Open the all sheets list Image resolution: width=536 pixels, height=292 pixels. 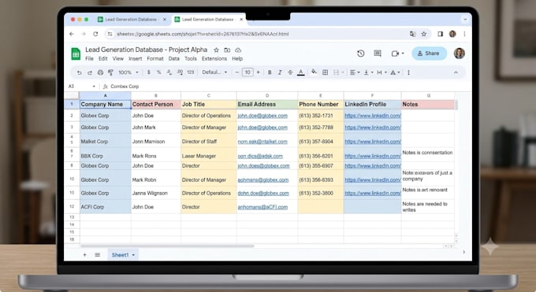click(x=98, y=255)
